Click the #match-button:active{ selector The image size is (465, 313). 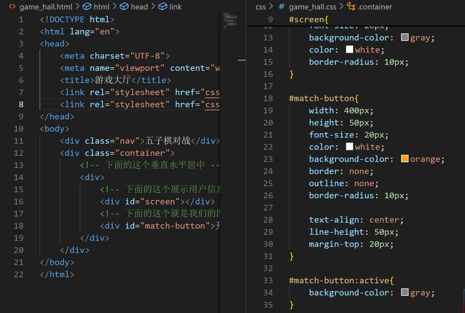tap(341, 281)
